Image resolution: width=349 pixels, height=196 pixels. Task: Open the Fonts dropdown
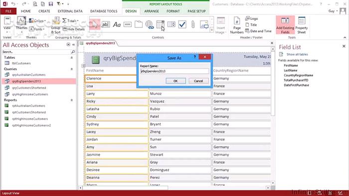[37, 29]
